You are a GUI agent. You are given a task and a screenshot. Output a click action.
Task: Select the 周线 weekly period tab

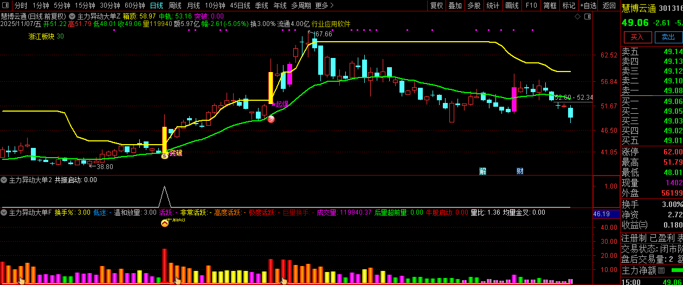coord(175,5)
